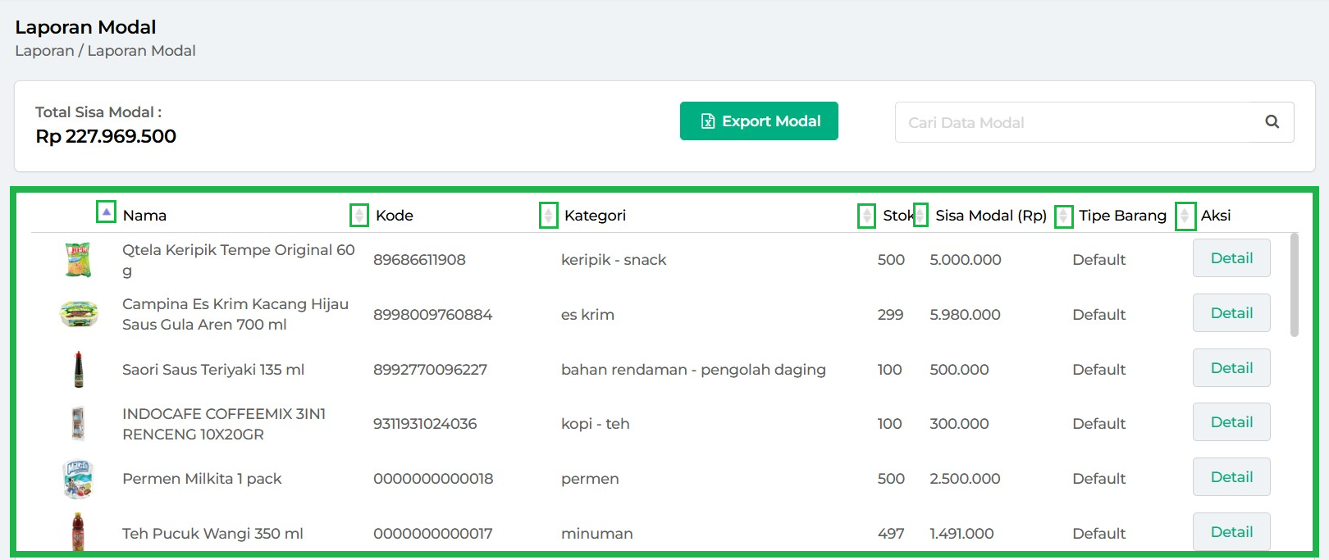The image size is (1329, 560).
Task: Click the table's vertical scrollbar
Action: [x=1294, y=285]
